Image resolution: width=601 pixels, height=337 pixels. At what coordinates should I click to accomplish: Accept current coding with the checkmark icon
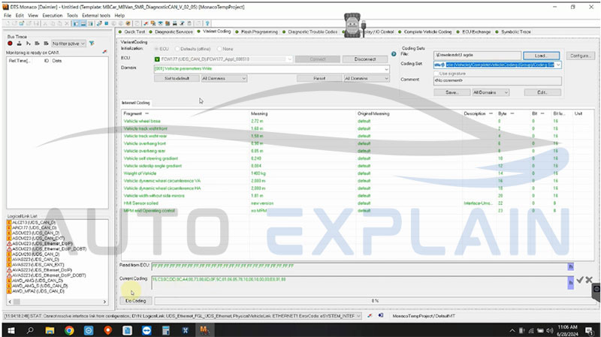pos(580,280)
